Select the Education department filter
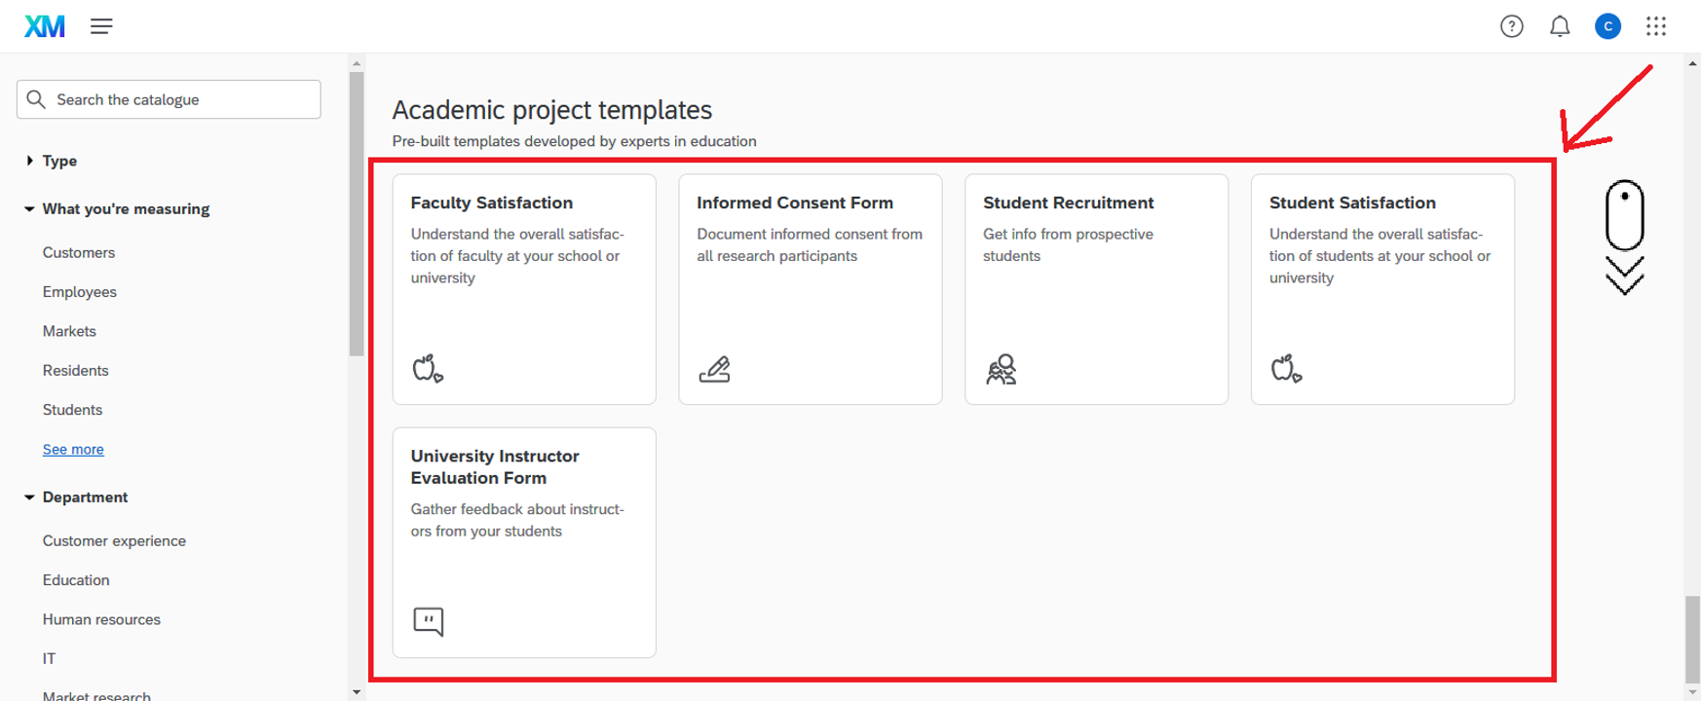The image size is (1701, 701). (76, 580)
